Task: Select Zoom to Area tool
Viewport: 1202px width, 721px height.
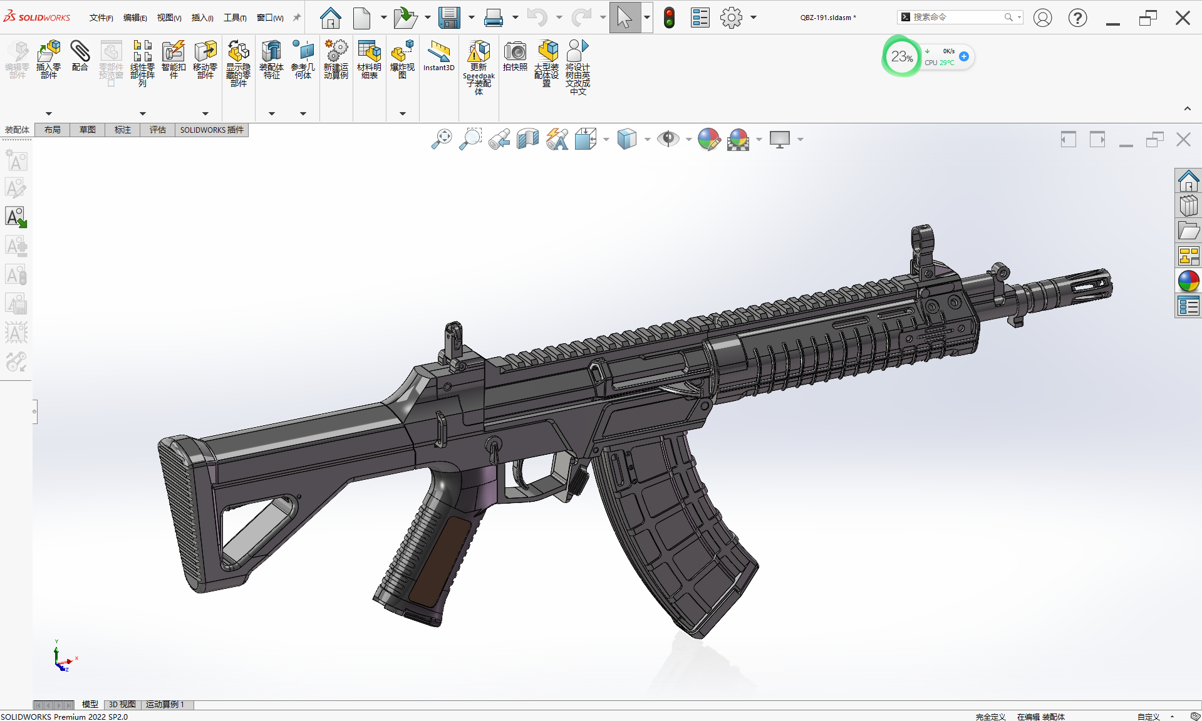Action: click(x=470, y=139)
